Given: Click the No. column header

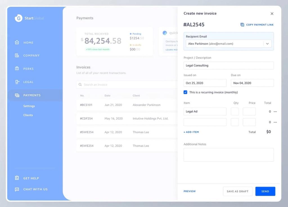Looking at the screenshot, I should (82, 96).
